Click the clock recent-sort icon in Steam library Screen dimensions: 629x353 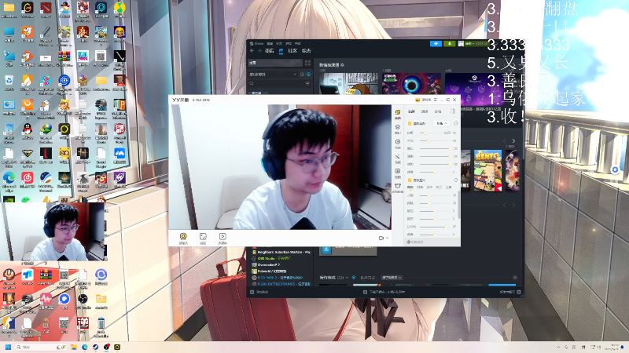pos(302,75)
